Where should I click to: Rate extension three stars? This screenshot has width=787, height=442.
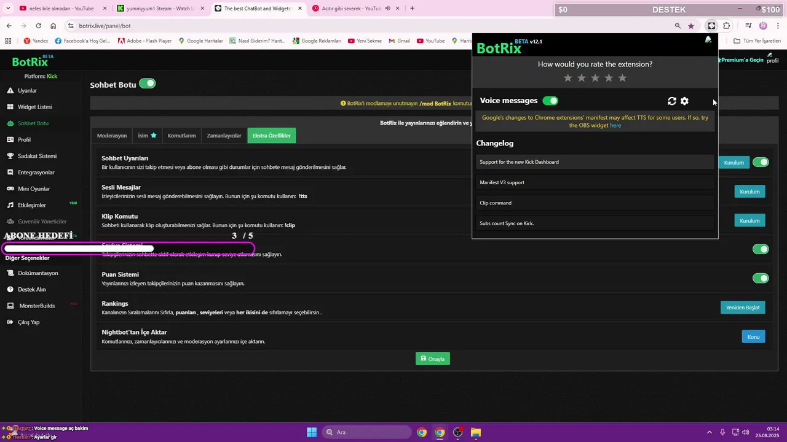click(x=595, y=78)
